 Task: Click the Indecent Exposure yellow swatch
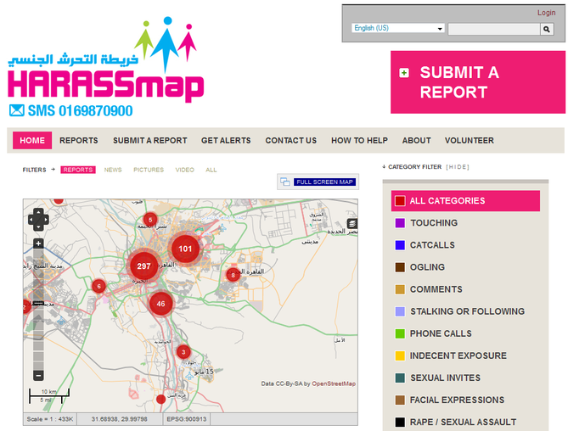400,355
